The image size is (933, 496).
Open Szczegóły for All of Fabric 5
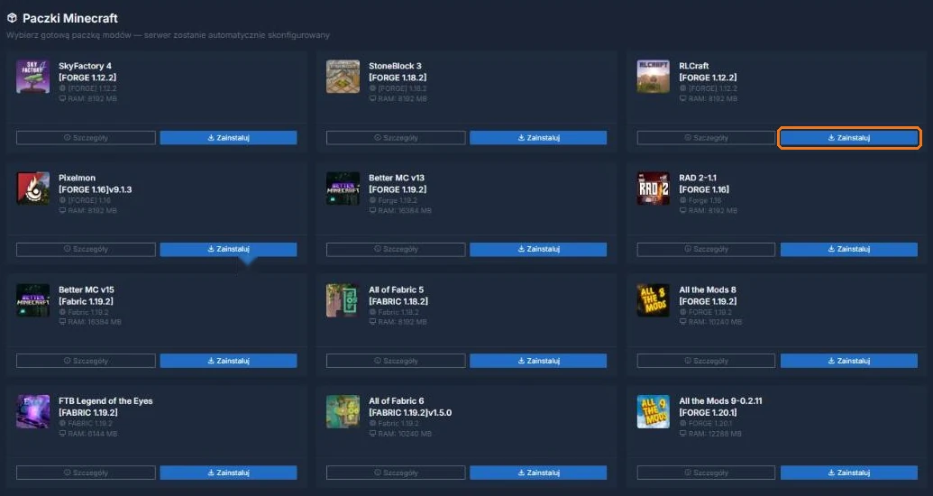pos(396,361)
